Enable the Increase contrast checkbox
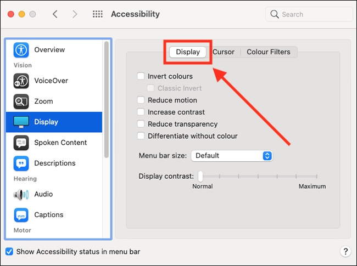The width and height of the screenshot is (357, 266). (x=141, y=112)
